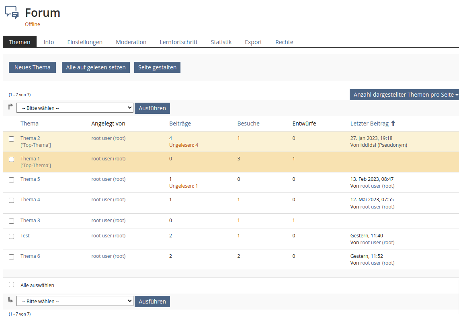Sort by the Beiträge column header
The image size is (459, 322).
180,124
